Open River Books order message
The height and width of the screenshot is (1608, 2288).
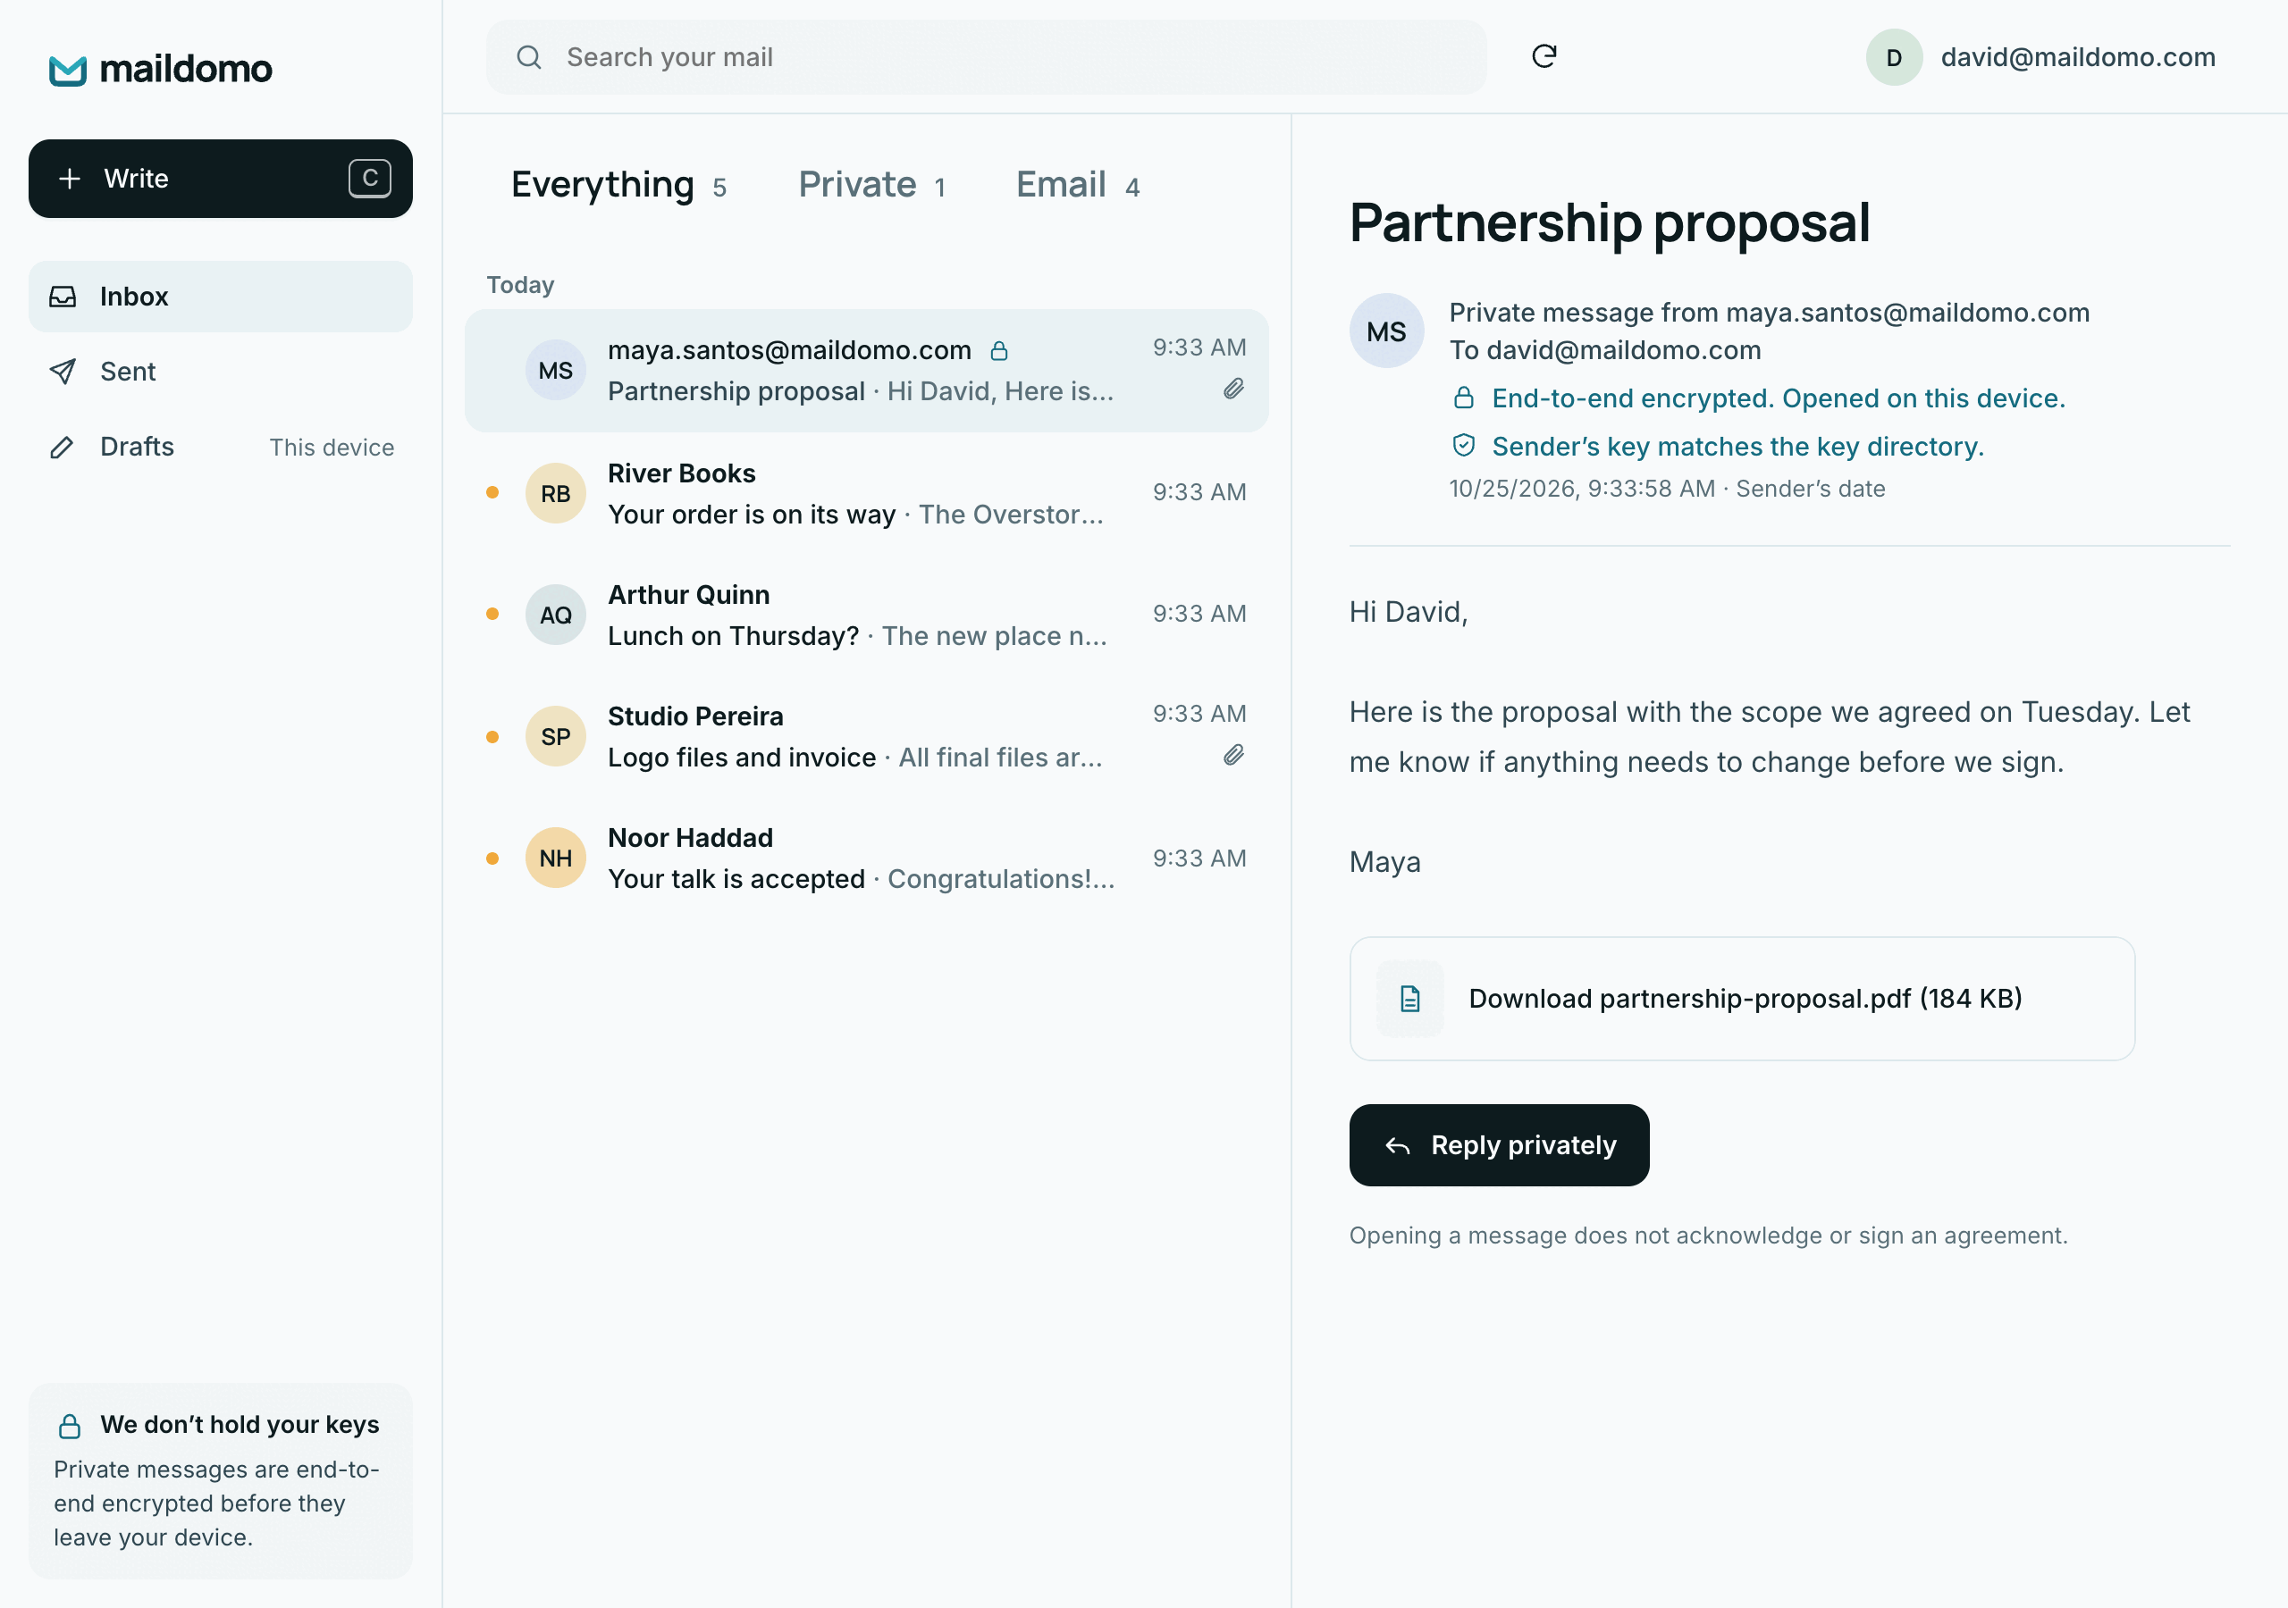866,493
